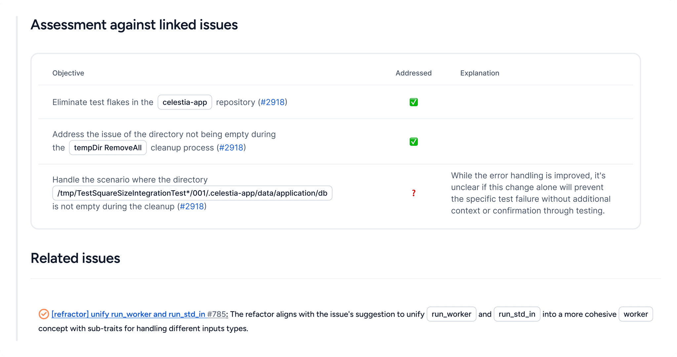Click the Explanation column header

click(479, 73)
